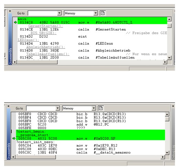Click the _BIS_SR(GIE); source line

(42, 33)
